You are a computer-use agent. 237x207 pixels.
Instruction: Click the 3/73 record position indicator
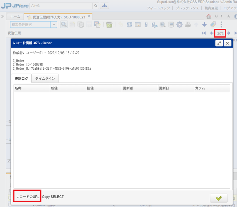pos(220,33)
